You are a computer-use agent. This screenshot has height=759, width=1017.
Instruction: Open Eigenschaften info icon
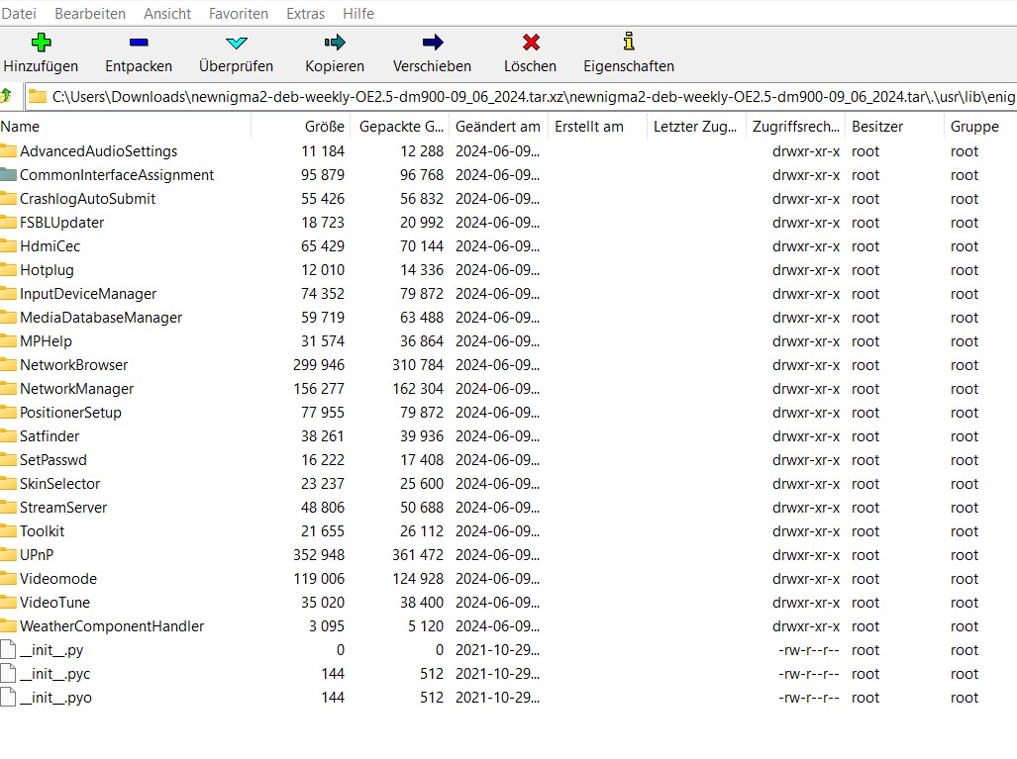[628, 43]
